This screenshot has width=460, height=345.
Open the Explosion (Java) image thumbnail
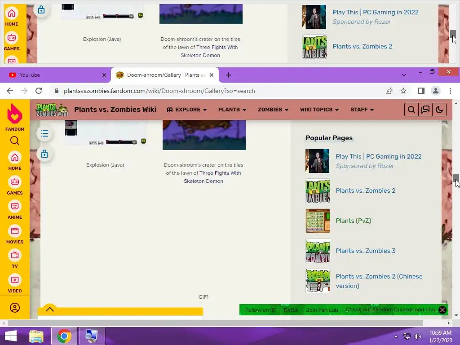click(x=106, y=133)
